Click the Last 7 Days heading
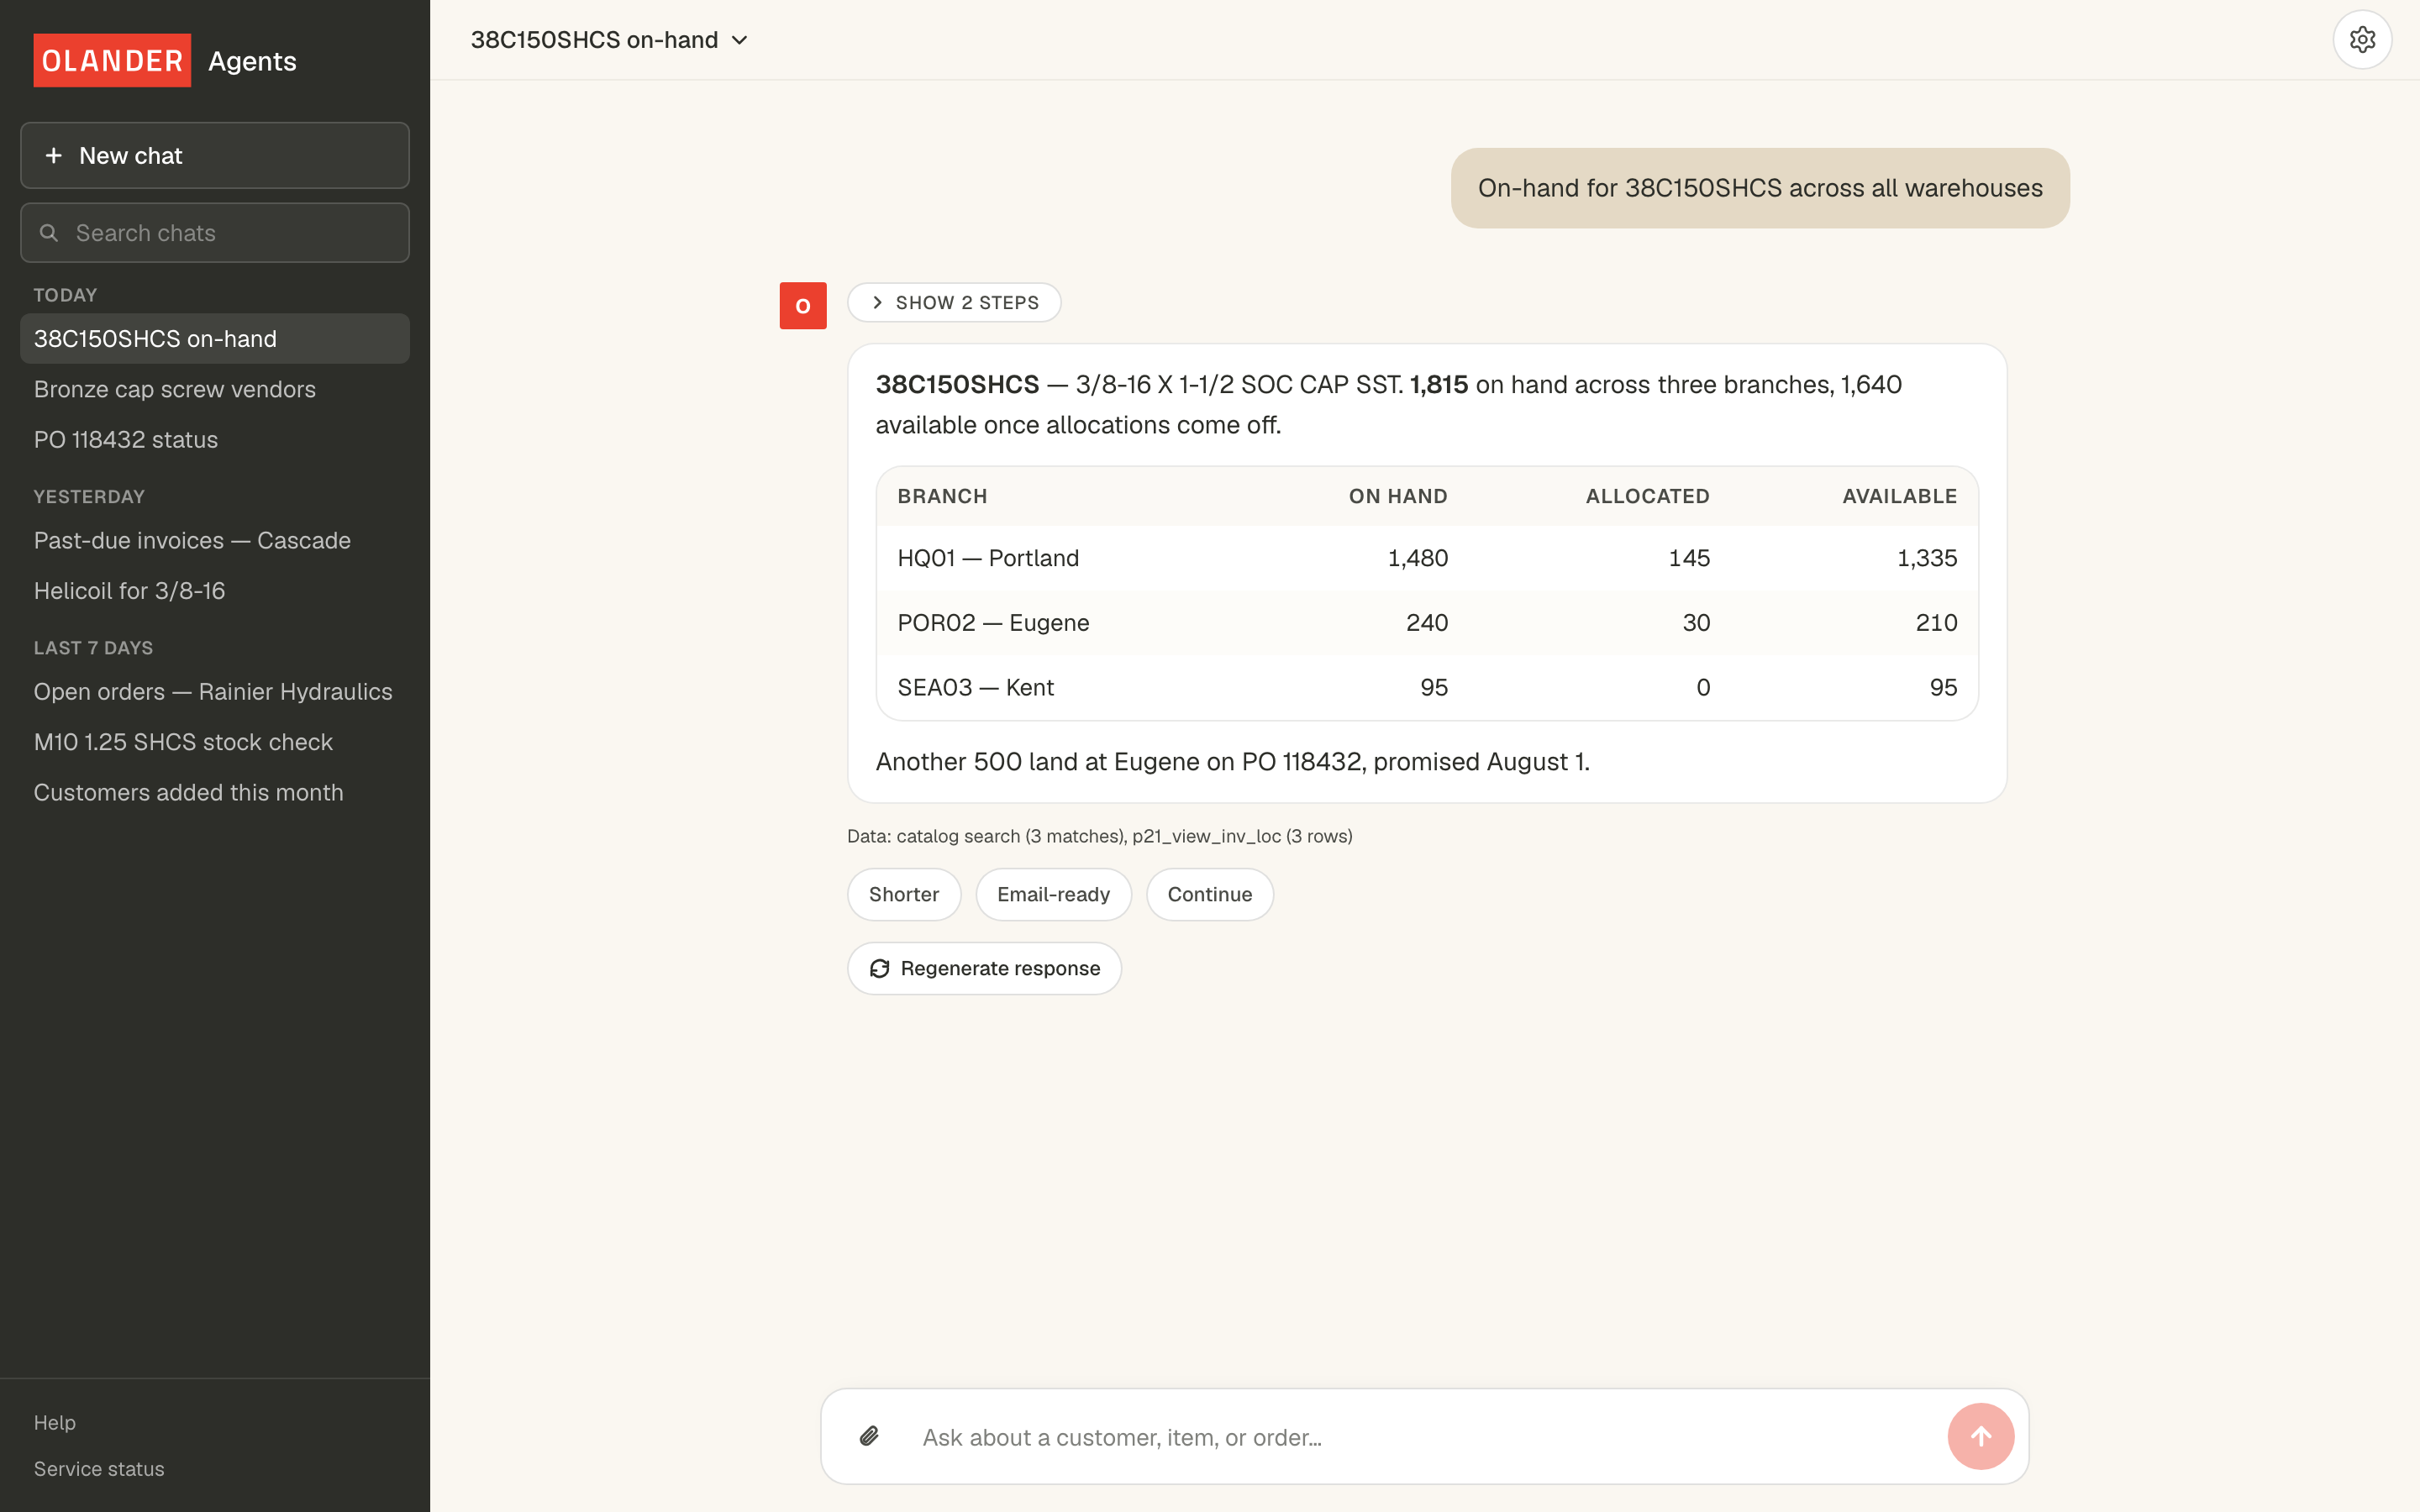The height and width of the screenshot is (1512, 2420). tap(93, 648)
